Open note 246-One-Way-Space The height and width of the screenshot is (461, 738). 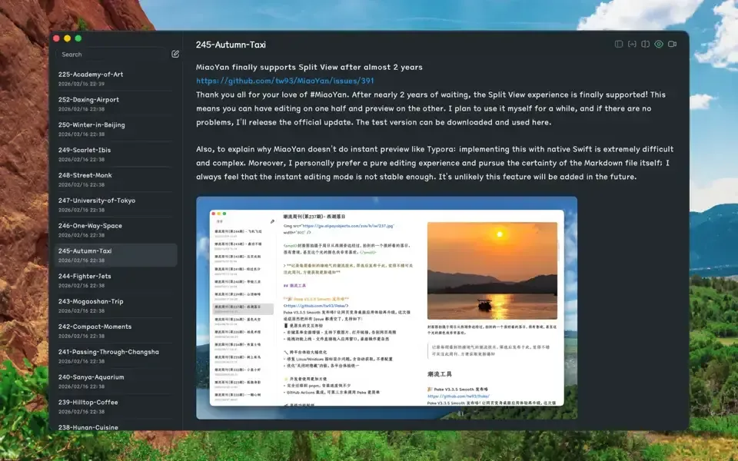pos(116,230)
